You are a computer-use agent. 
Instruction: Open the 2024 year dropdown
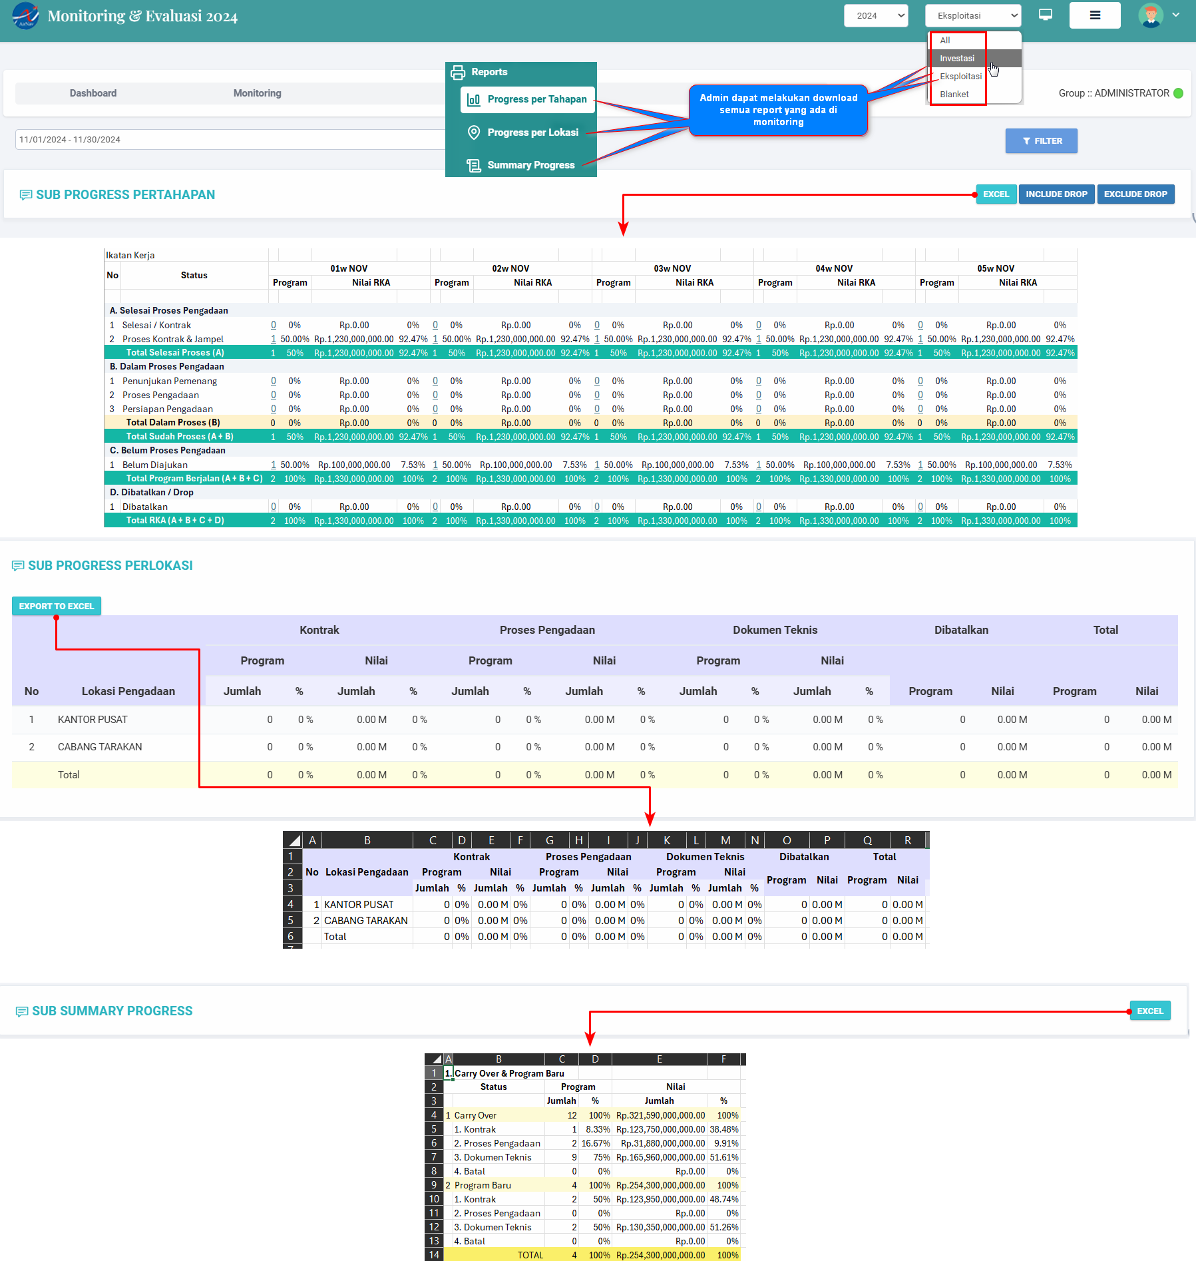click(876, 16)
